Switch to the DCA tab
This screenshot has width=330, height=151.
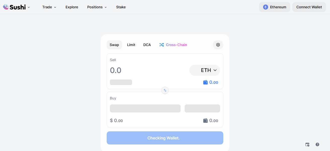[147, 45]
